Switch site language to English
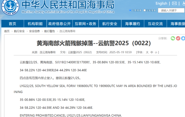Image resolution: width=185 pixels, height=117 pixels. (x=161, y=3)
